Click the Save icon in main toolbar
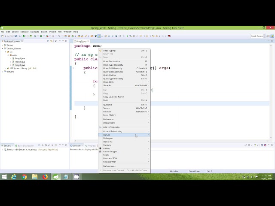Screen dimensions: 275x206 (x=8, y=36)
